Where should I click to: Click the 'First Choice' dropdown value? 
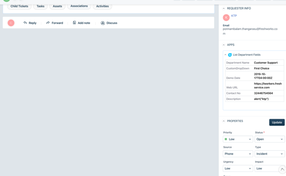coord(262,68)
